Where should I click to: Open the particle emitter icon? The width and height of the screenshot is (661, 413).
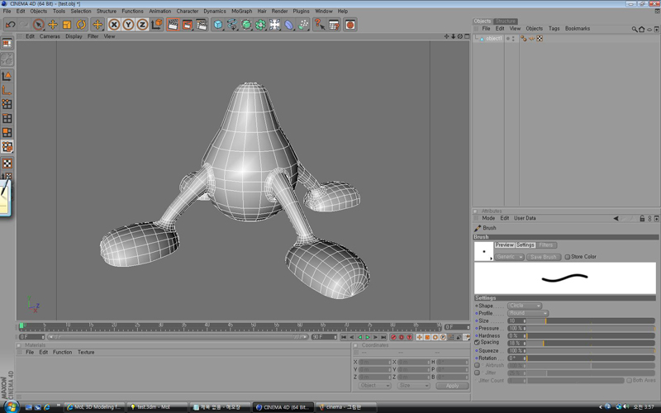[303, 25]
